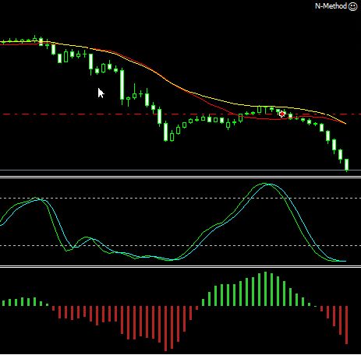Click the smiley face icon beside N-Method
Screen dimensions: 361x355
352,6
